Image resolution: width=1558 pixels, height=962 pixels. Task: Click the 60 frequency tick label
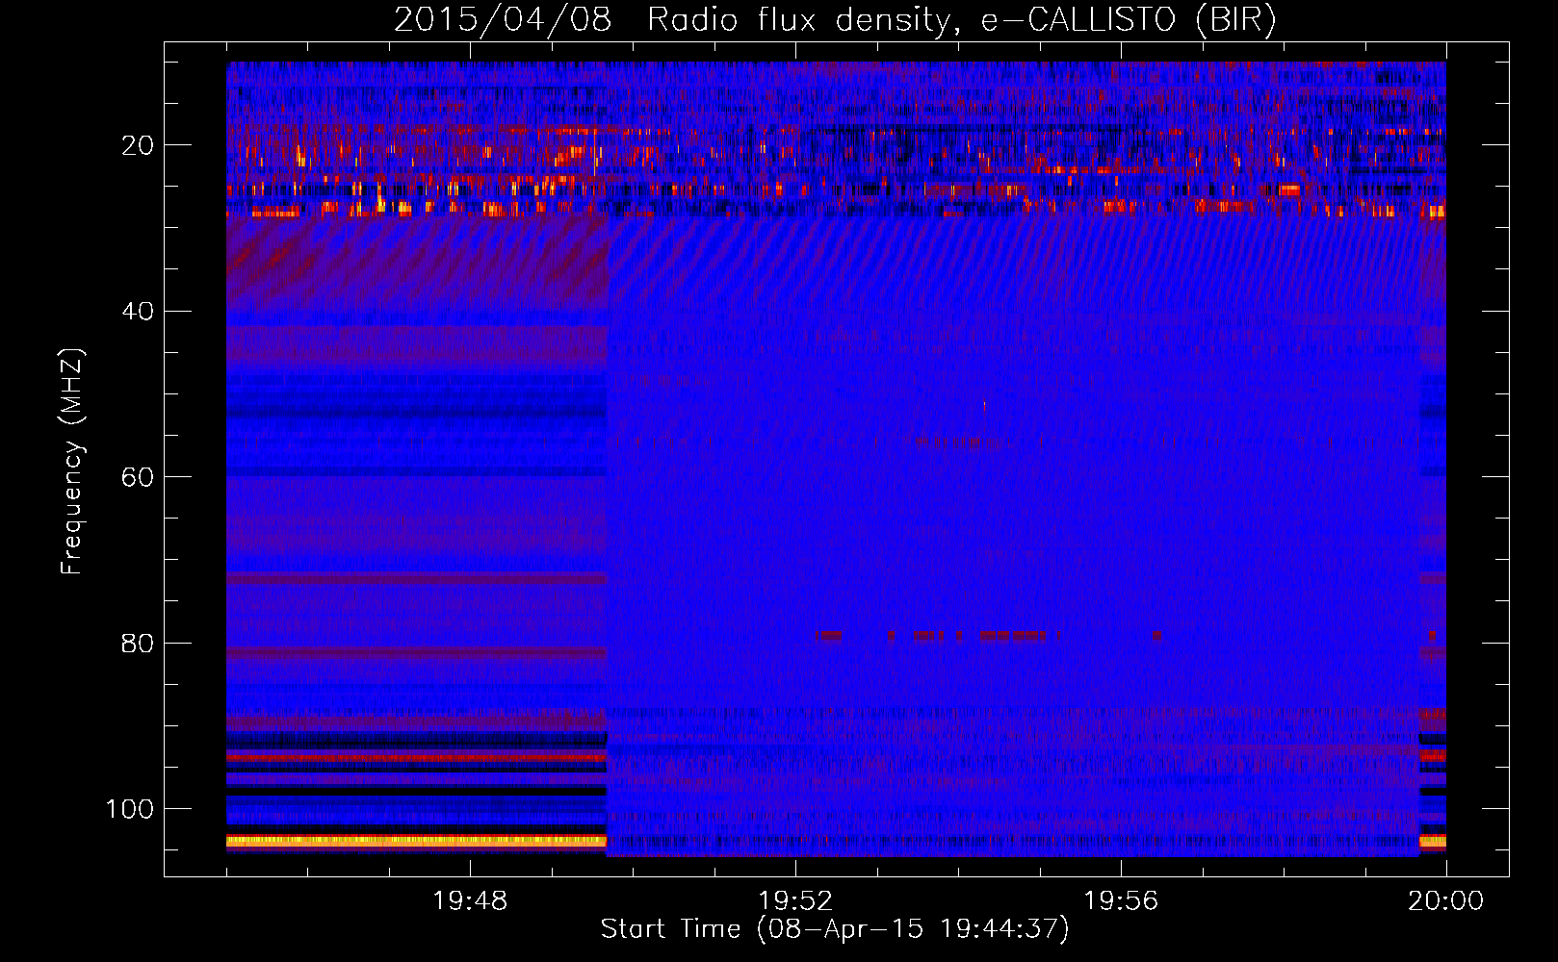click(139, 477)
